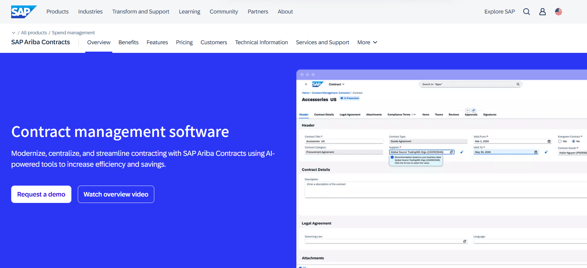Open the value help icon in Governing Law field

[465, 241]
